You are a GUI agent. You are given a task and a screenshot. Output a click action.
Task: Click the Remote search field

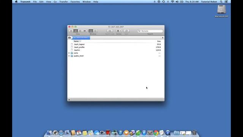150,31
